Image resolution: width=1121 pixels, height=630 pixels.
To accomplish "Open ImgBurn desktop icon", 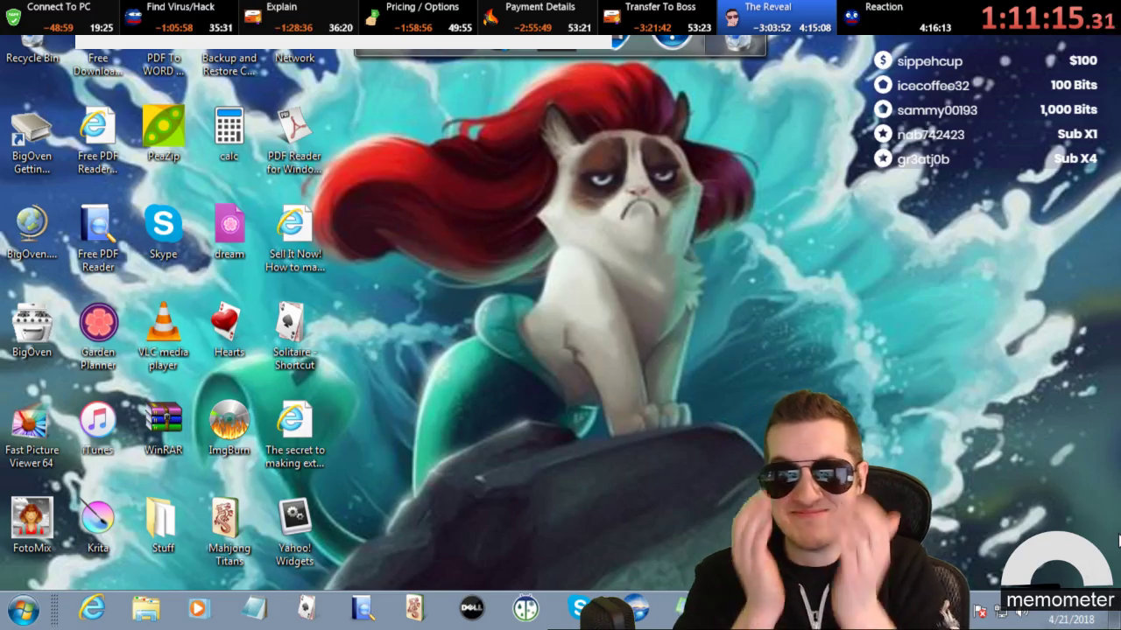I will point(229,428).
